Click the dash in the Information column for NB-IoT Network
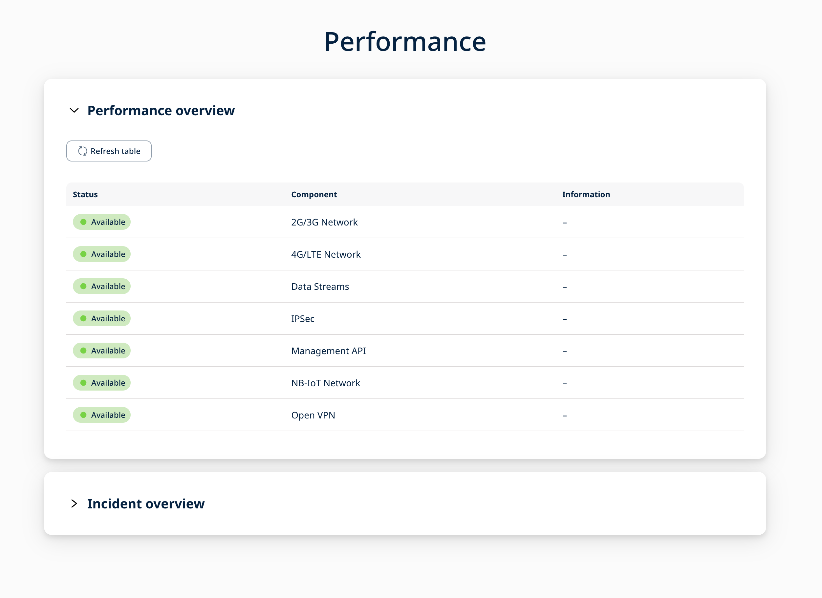The width and height of the screenshot is (822, 598). click(565, 383)
